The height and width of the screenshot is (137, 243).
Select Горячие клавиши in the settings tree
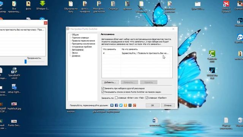coord(80,38)
